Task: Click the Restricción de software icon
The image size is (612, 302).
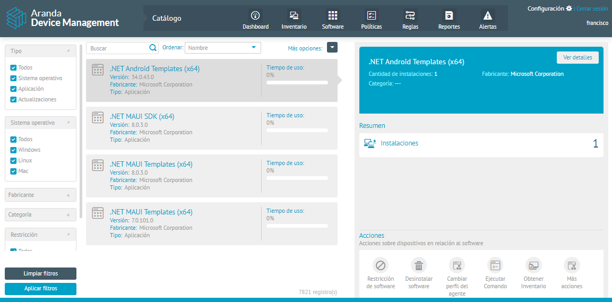Action: click(x=381, y=266)
